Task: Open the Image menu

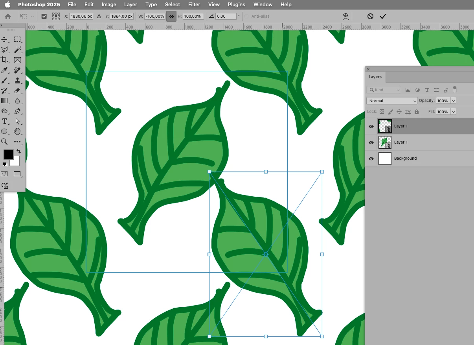Action: (109, 4)
